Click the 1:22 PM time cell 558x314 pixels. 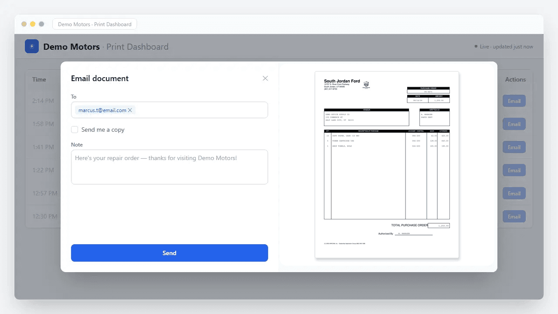43,170
